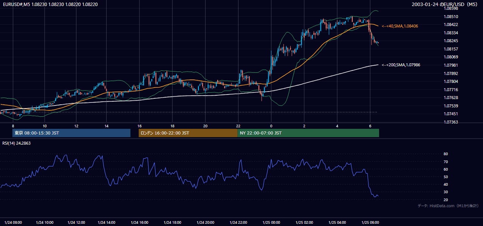The height and width of the screenshot is (226, 483).
Task: Click the HistData.com data source note
Action: pos(448,206)
